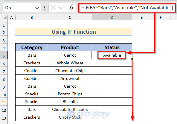Select the 'Bars' cell in row 12
Image resolution: width=177 pixels, height=124 pixels.
[32, 109]
